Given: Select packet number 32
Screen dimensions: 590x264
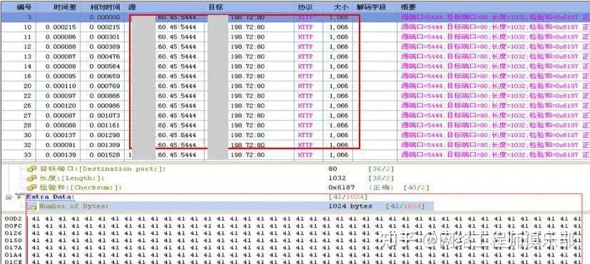Looking at the screenshot, I should [x=295, y=145].
